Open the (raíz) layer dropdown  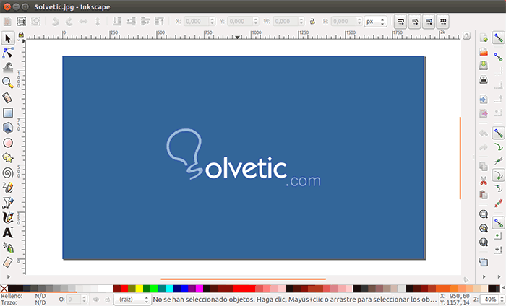(x=132, y=300)
